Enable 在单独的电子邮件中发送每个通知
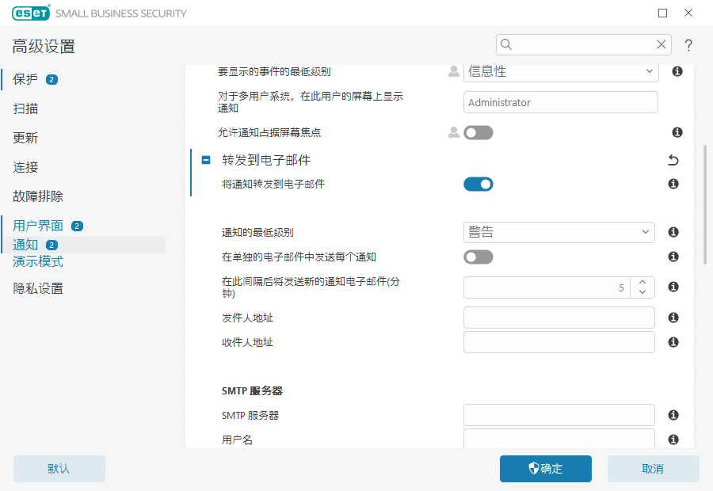The image size is (713, 491). [x=479, y=257]
